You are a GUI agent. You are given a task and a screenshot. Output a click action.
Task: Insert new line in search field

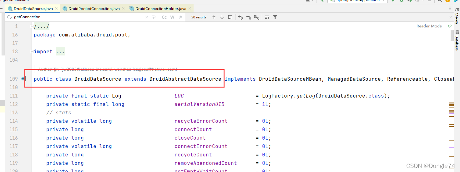(154, 17)
